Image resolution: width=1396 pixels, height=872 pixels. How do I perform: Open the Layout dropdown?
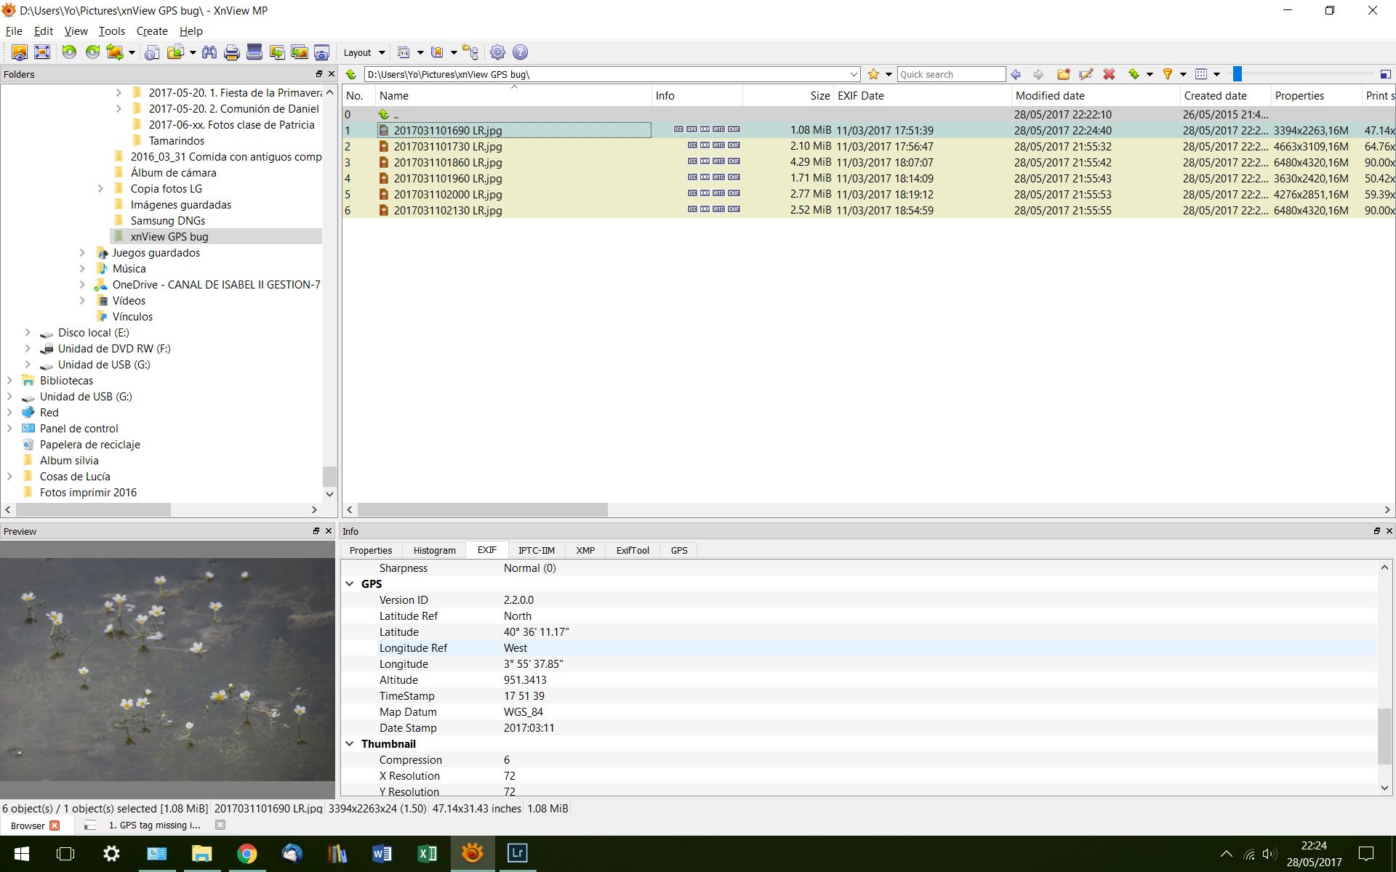364,52
